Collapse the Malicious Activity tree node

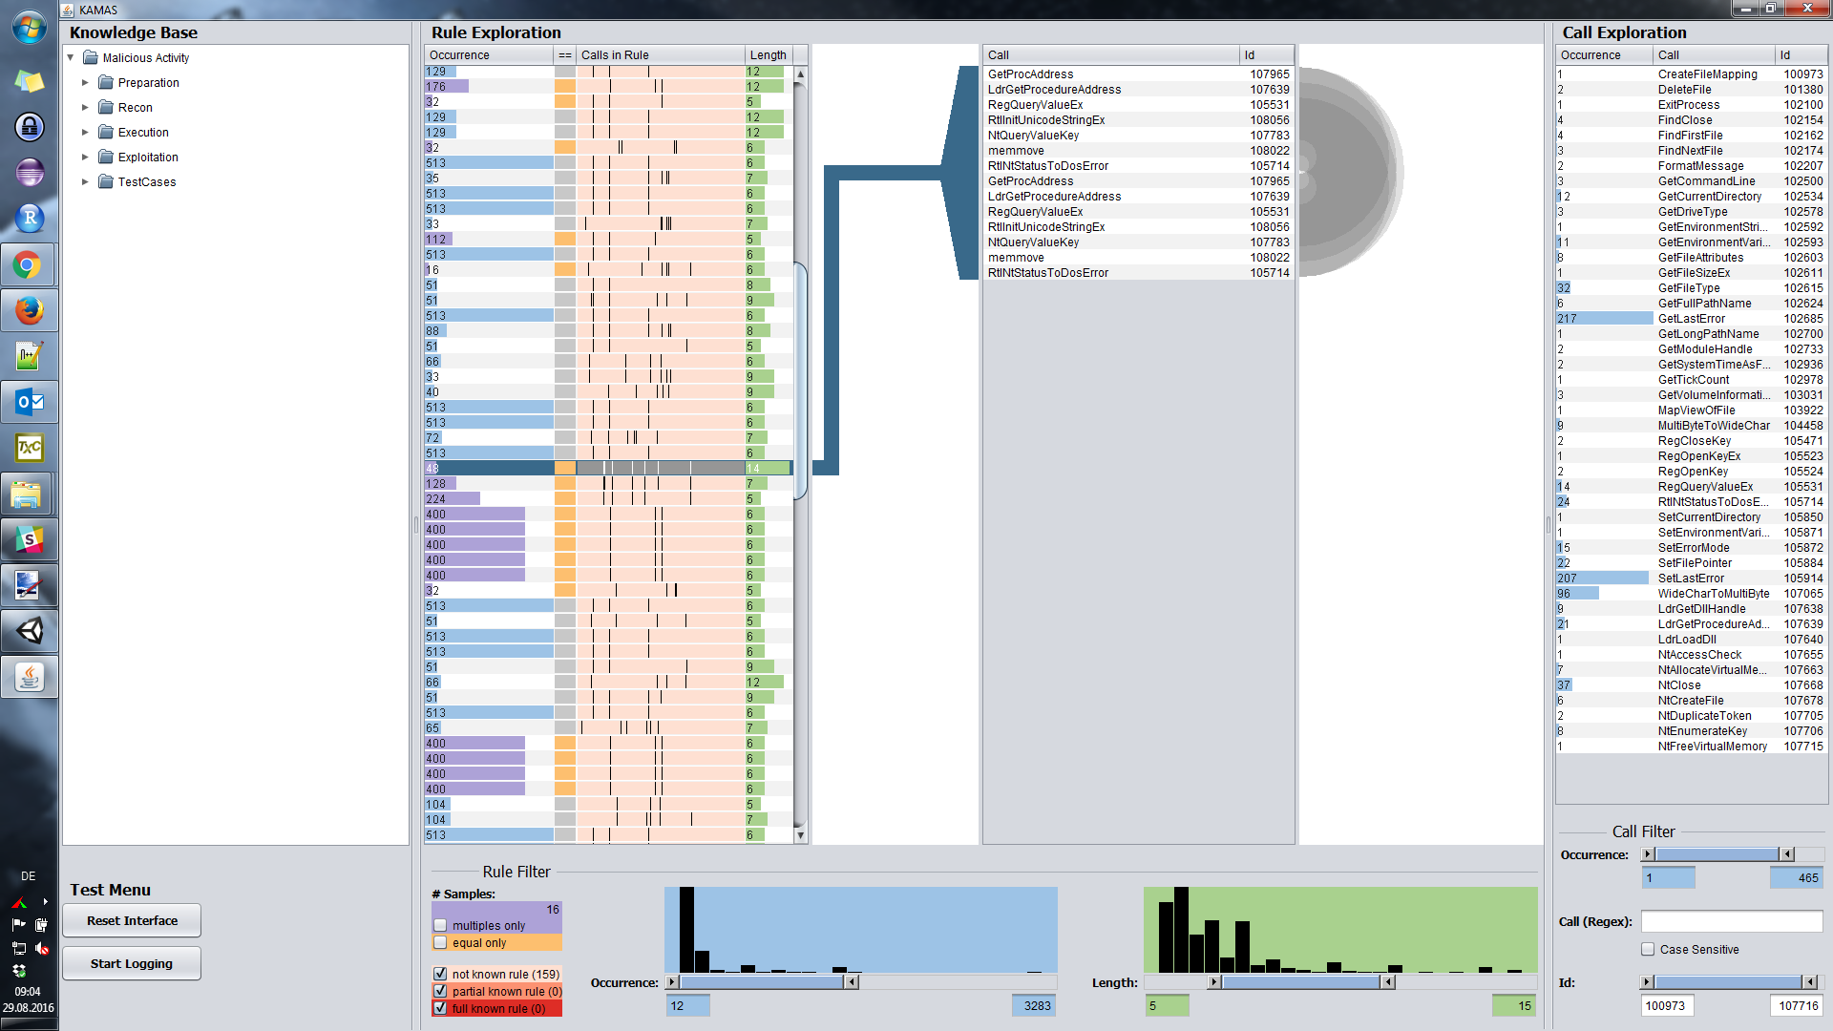(71, 58)
